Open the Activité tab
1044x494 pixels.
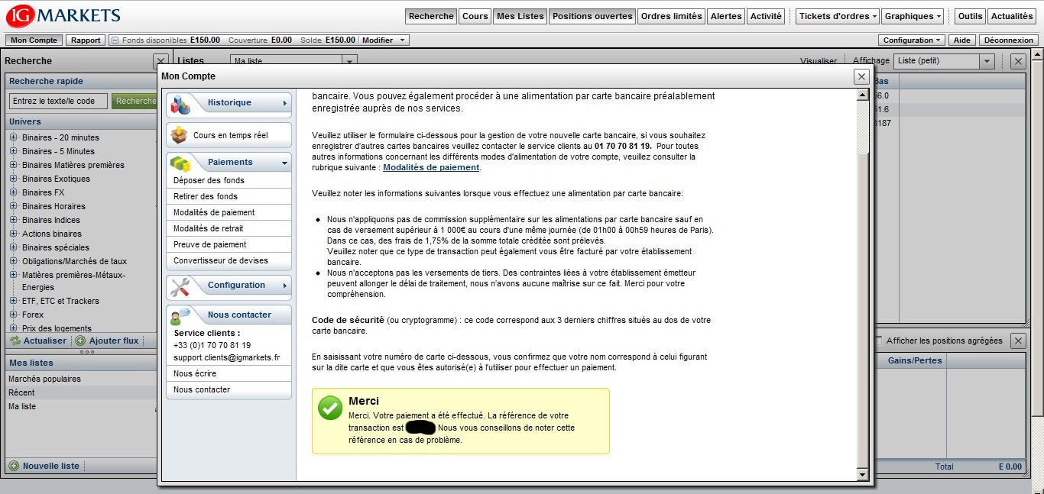tap(766, 16)
